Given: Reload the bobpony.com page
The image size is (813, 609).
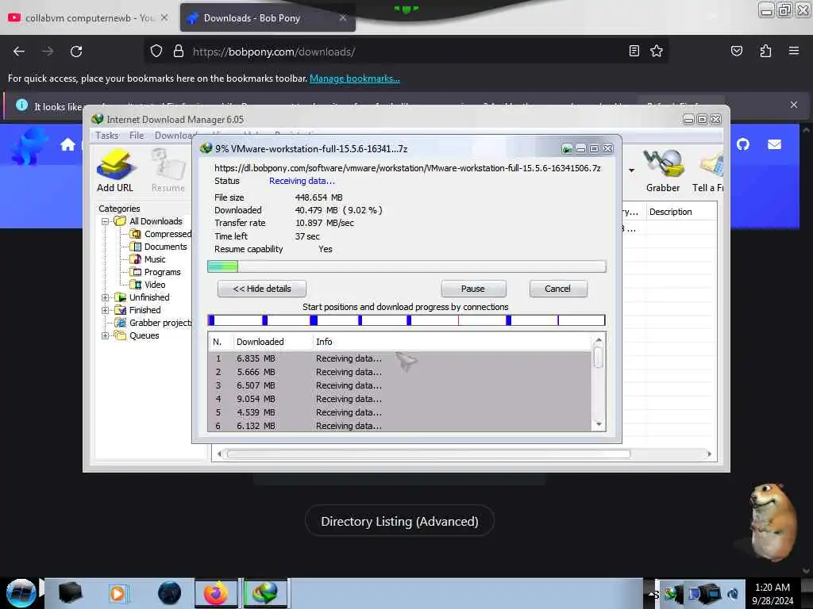Looking at the screenshot, I should tap(76, 52).
